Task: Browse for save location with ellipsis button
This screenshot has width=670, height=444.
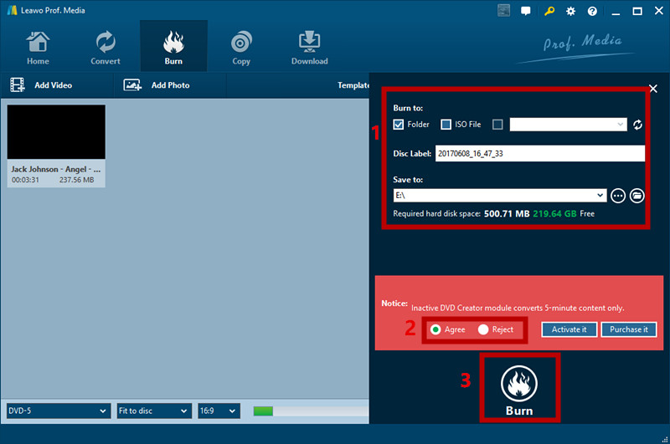Action: pyautogui.click(x=618, y=195)
